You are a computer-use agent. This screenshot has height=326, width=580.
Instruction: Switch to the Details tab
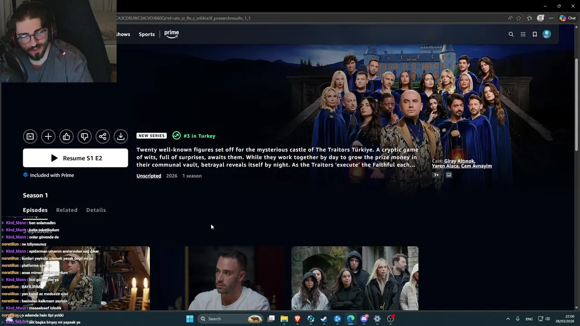tap(96, 210)
